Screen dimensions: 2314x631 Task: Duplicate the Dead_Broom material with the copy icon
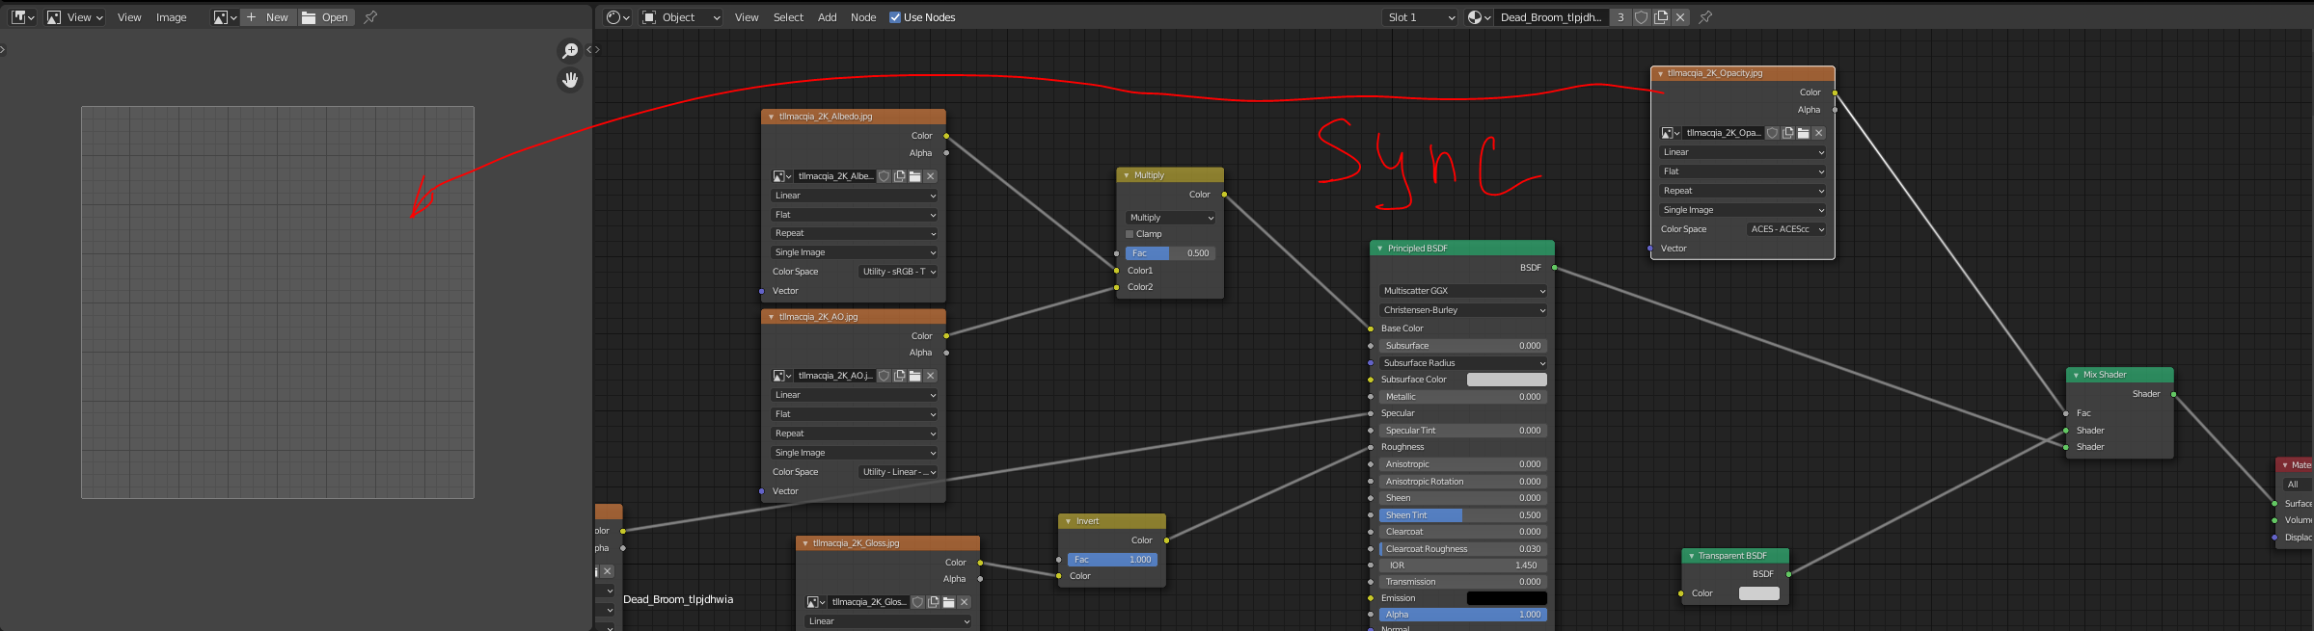click(1661, 17)
